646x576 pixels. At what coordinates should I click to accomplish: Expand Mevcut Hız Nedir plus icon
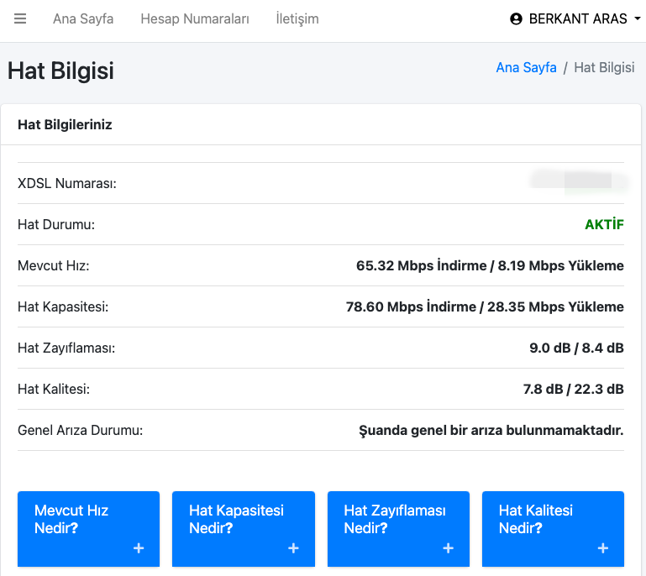(x=139, y=548)
